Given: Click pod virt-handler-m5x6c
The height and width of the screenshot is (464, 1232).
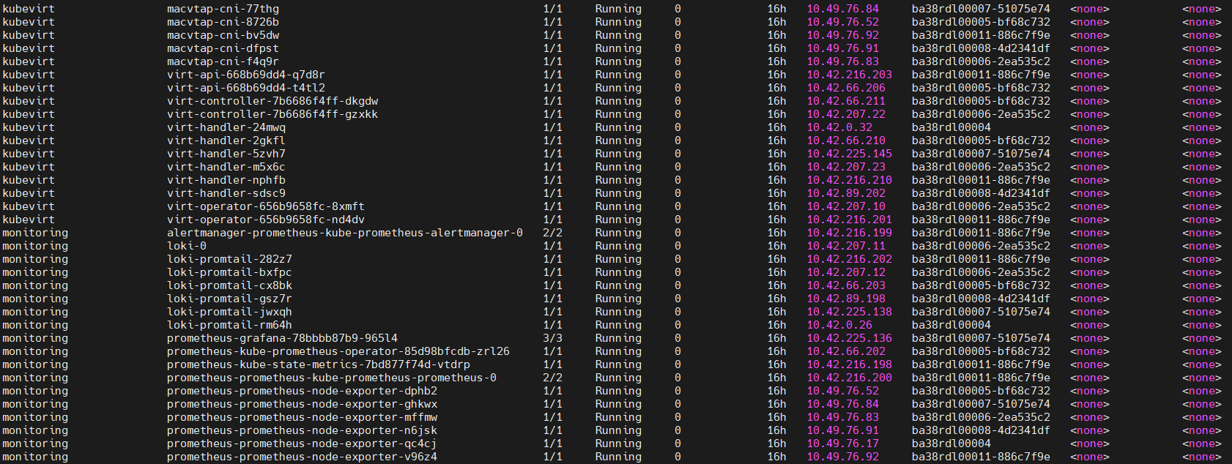Looking at the screenshot, I should [226, 167].
